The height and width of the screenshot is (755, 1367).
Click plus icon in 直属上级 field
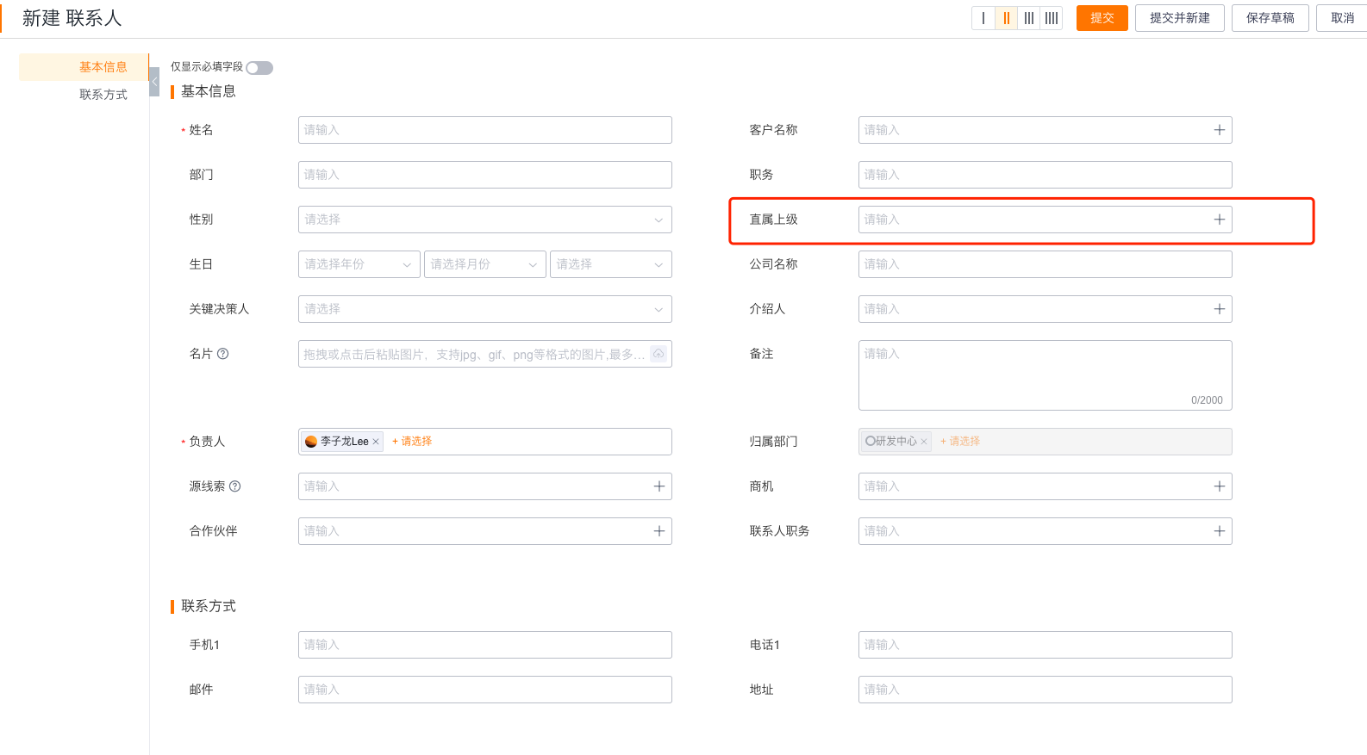click(1220, 220)
